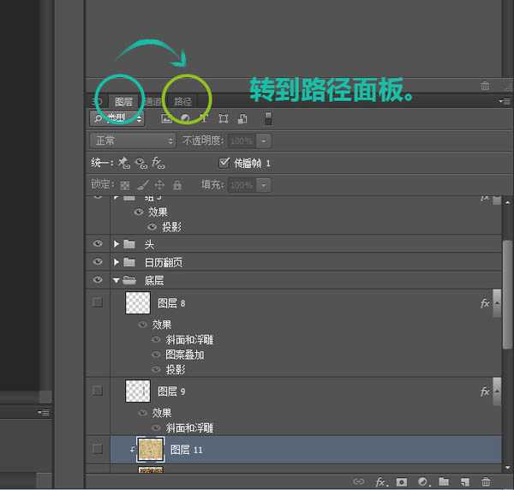Screen dimensions: 514x490
Task: Toggle 效果 eye under 图层 8
Action: click(142, 325)
